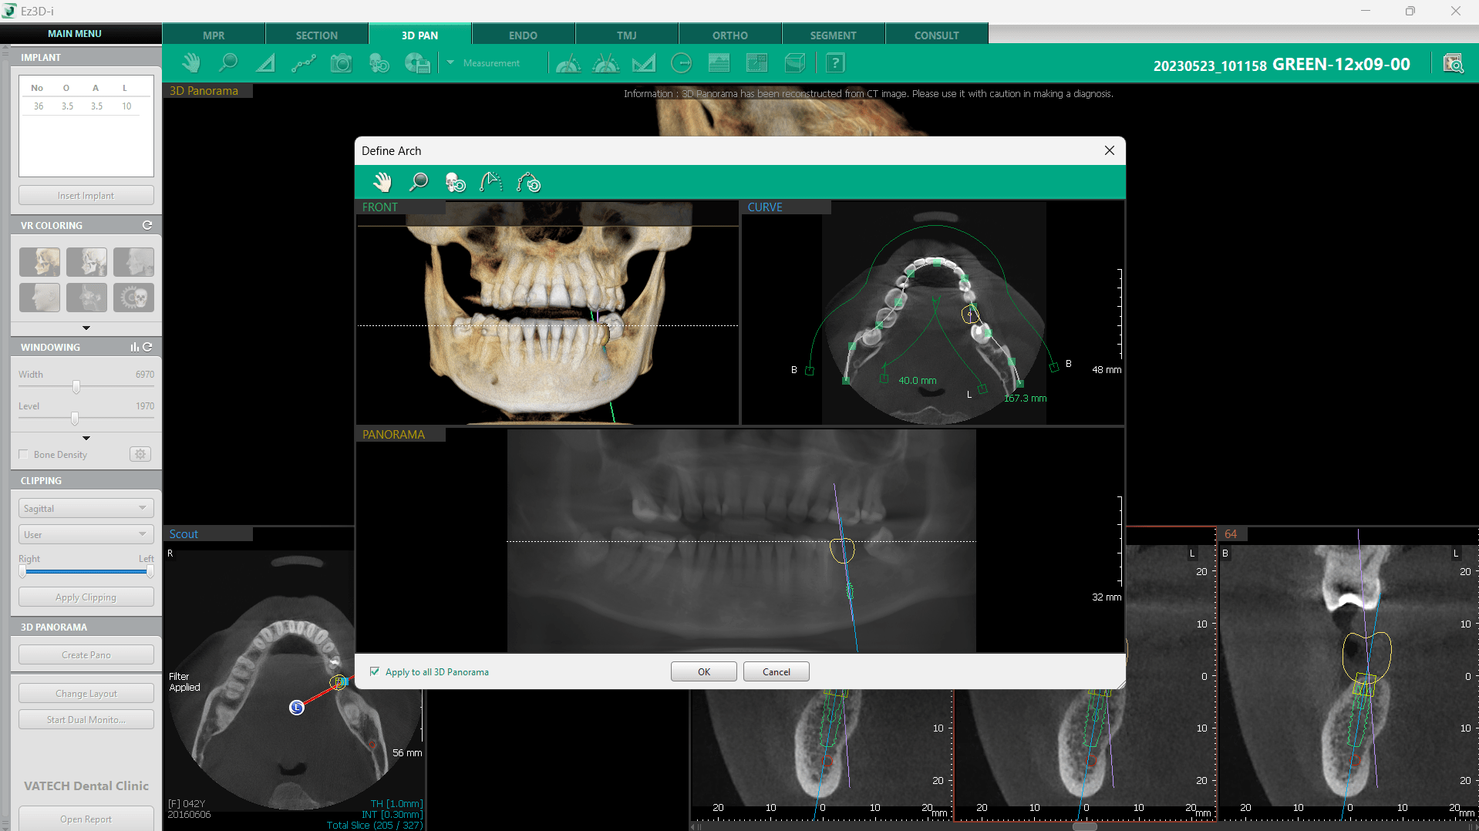
Task: Click the windowing Width slider handle
Action: pyautogui.click(x=76, y=387)
